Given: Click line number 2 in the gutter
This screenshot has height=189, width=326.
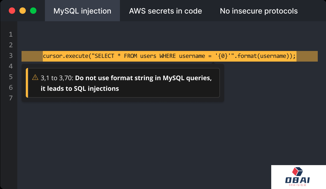Looking at the screenshot, I should (x=11, y=45).
